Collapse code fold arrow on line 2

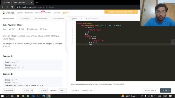74,26
